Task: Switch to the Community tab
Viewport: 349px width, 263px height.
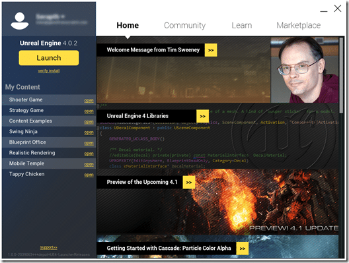Action: click(184, 25)
